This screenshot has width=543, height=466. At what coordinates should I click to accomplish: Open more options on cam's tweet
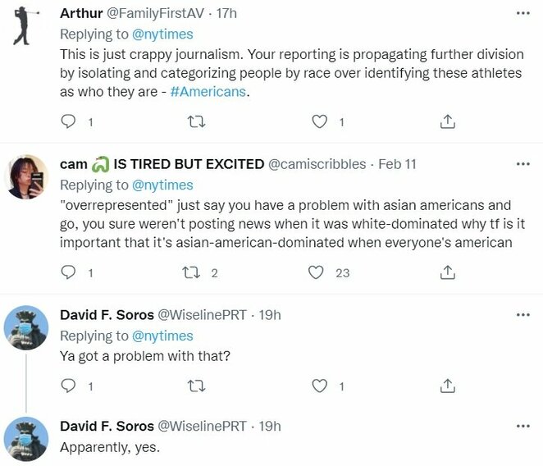point(522,164)
